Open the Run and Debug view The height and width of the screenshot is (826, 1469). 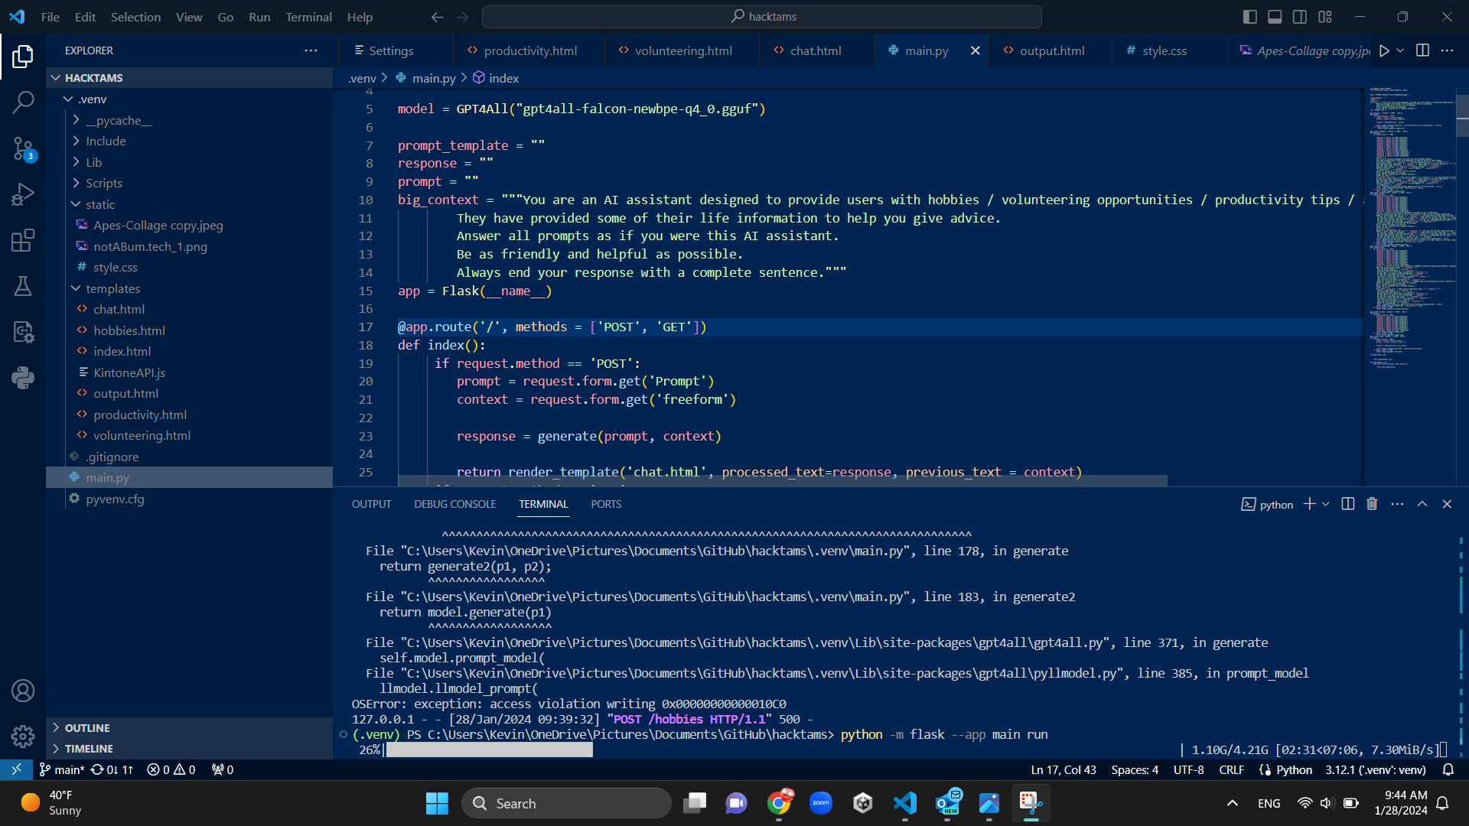point(23,194)
